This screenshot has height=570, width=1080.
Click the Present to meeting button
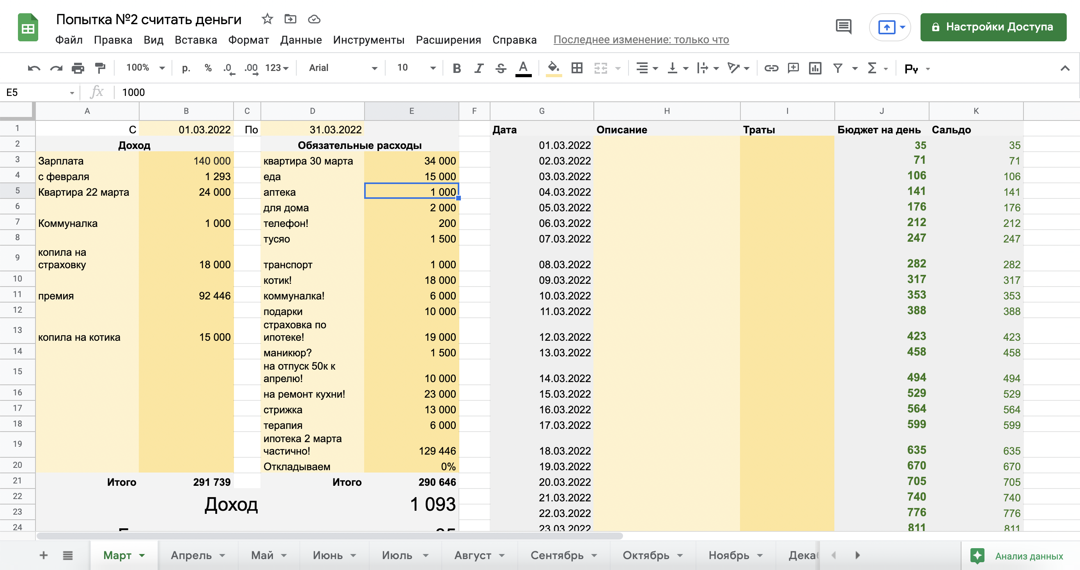pos(890,27)
